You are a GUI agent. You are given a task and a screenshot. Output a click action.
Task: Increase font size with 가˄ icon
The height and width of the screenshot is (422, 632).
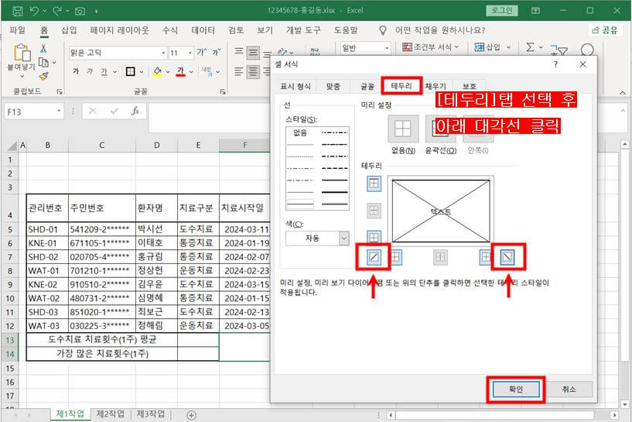202,53
